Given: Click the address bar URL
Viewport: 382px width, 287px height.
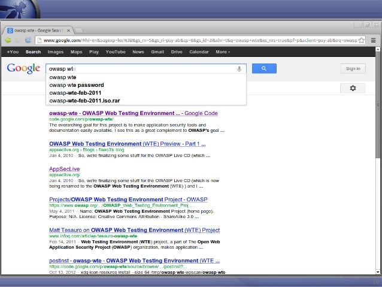Looking at the screenshot, I should 200,40.
